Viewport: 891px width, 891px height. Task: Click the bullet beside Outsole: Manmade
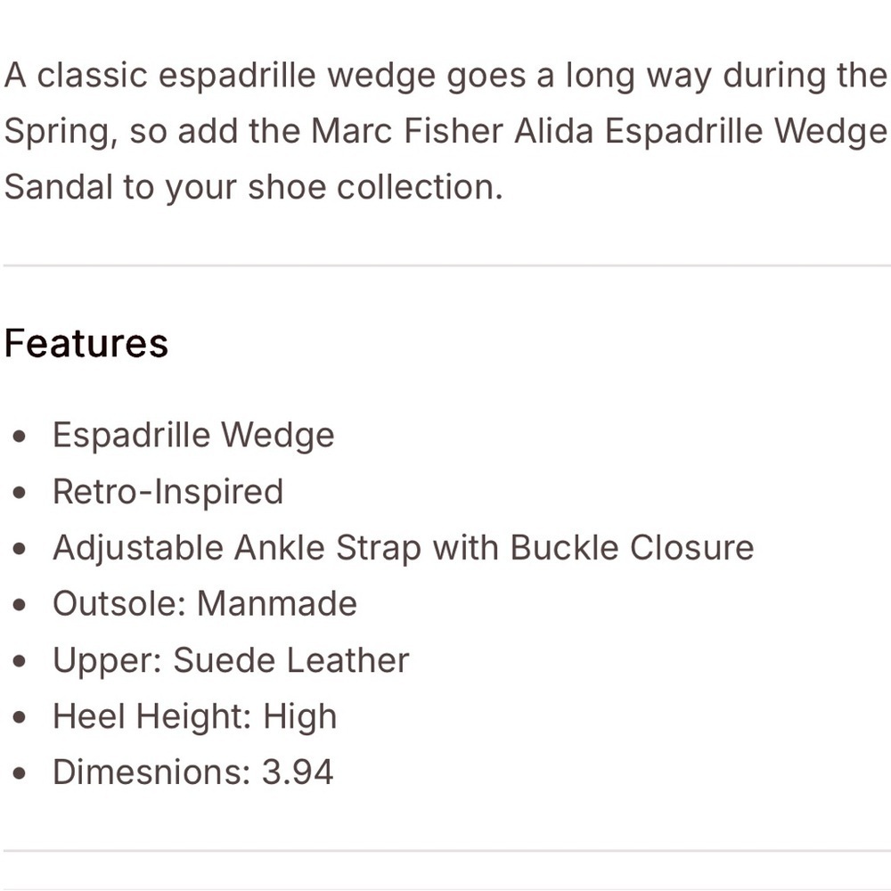20,604
